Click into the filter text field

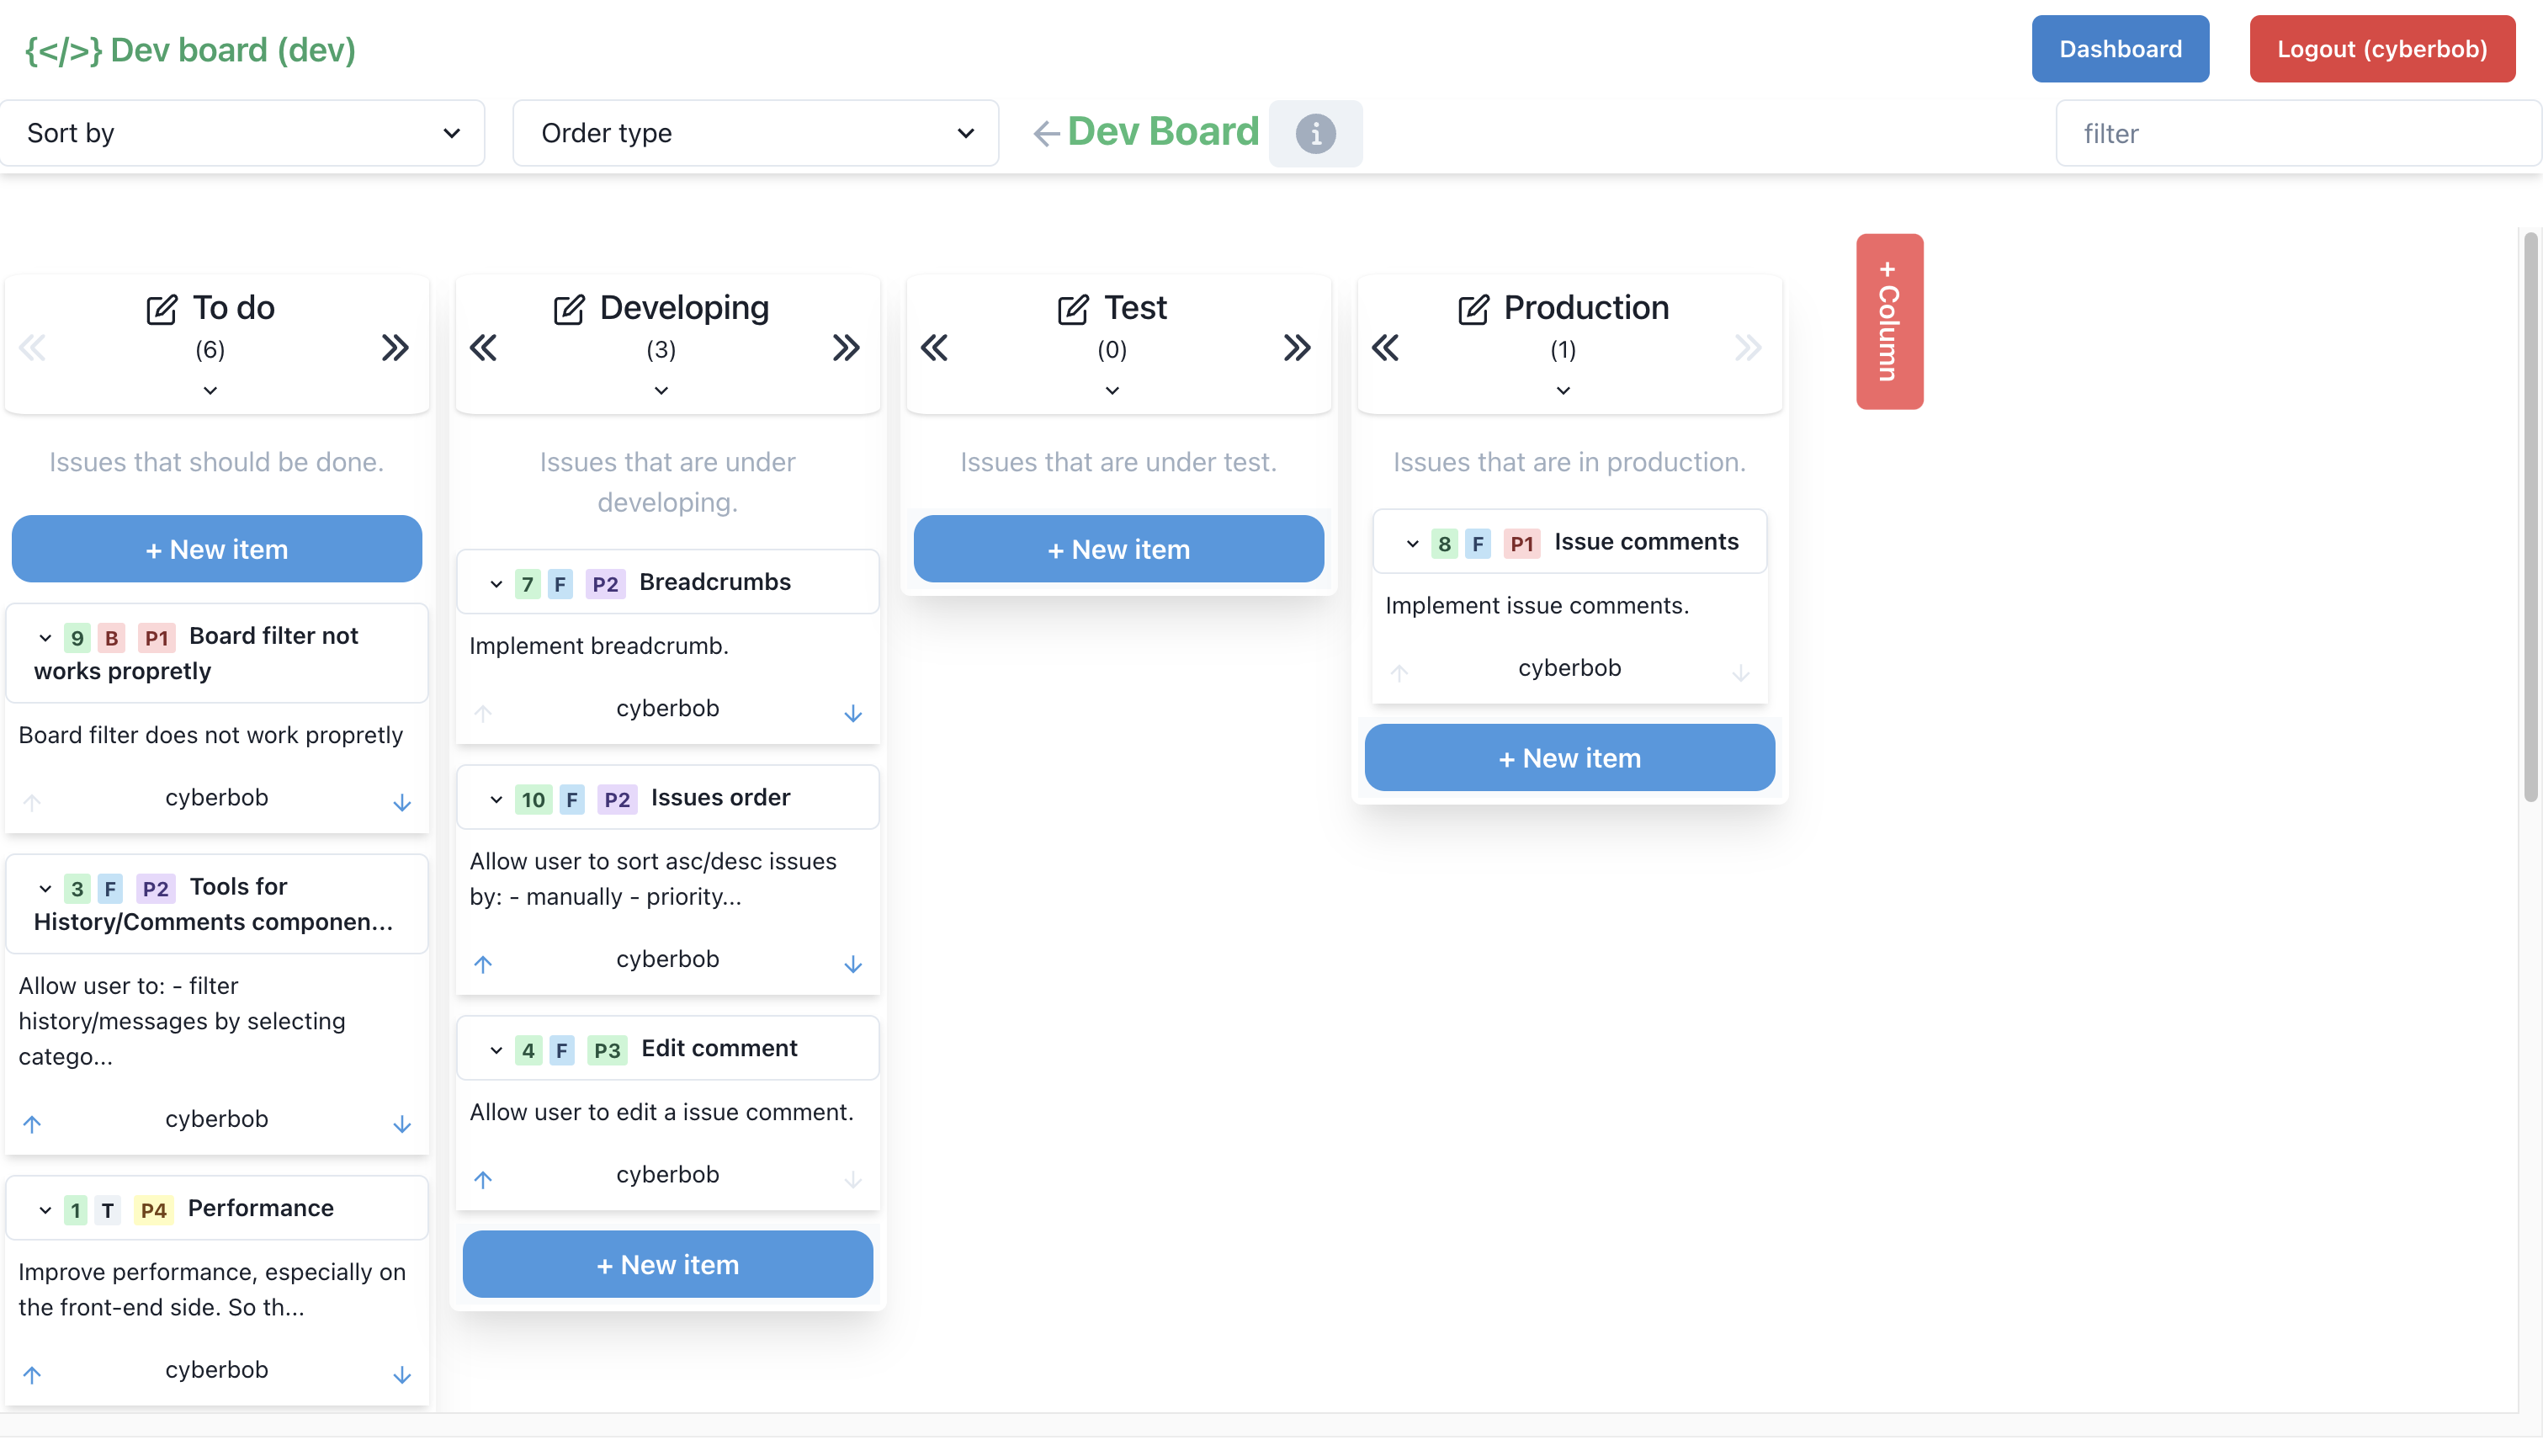[2297, 133]
